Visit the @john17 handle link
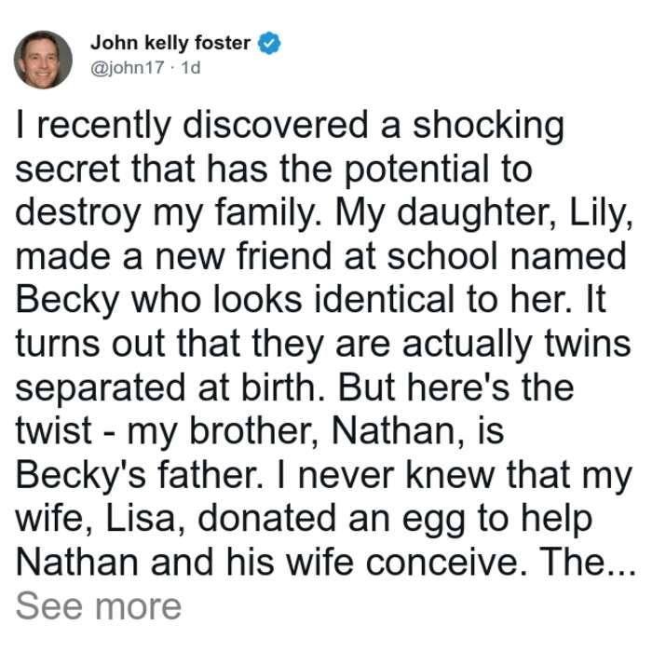652x652 pixels. point(128,67)
